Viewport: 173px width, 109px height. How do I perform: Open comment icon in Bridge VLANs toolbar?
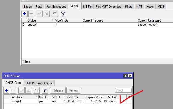coord(55,14)
